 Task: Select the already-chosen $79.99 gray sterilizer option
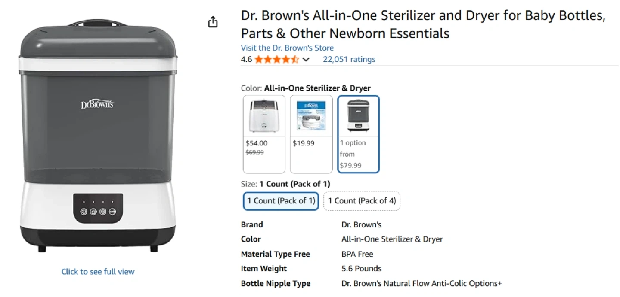pos(358,134)
